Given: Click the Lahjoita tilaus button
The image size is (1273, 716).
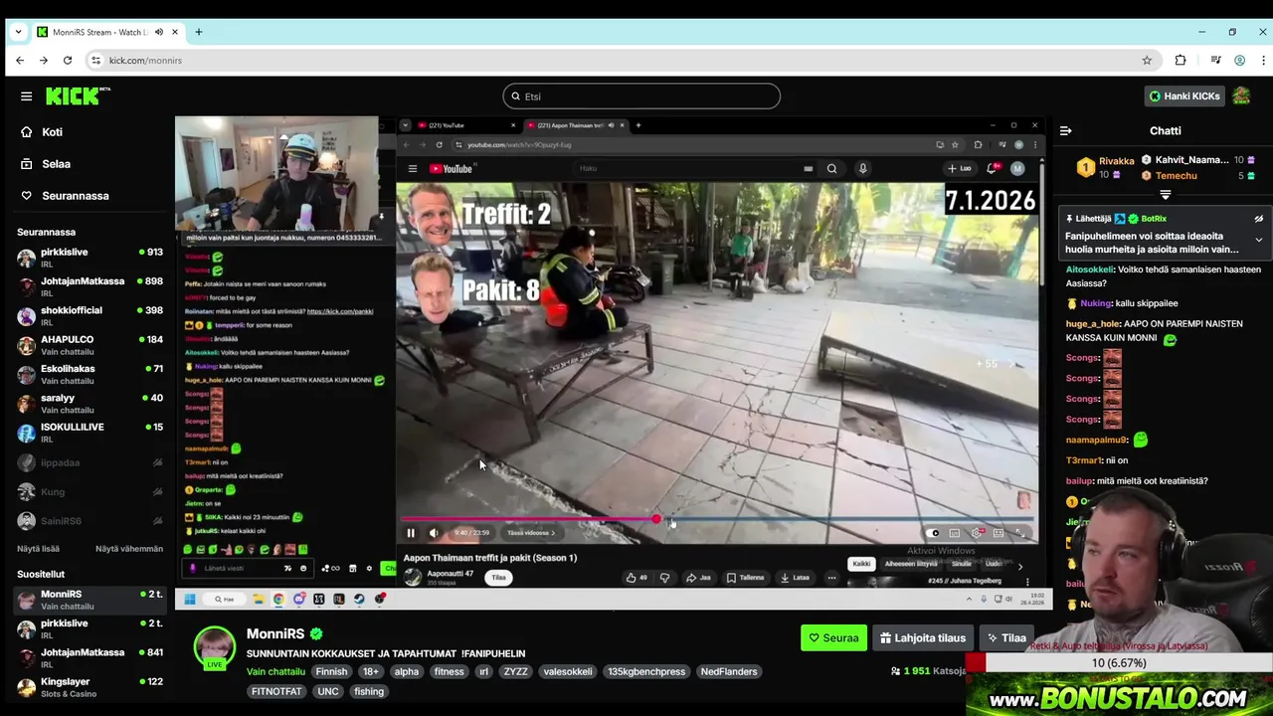Looking at the screenshot, I should pyautogui.click(x=922, y=638).
